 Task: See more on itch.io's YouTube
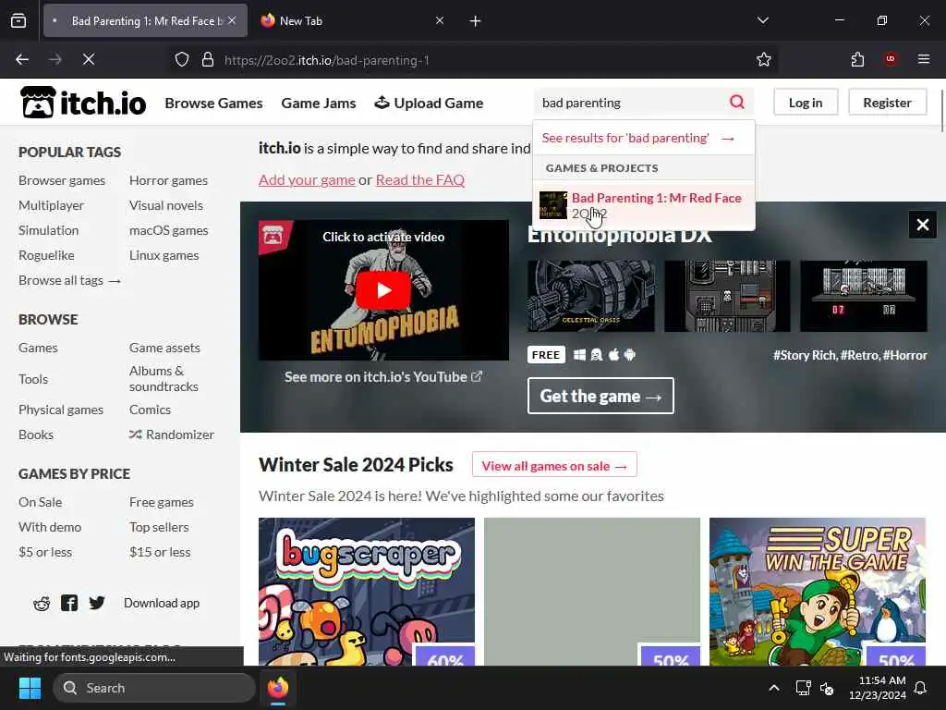pos(383,377)
